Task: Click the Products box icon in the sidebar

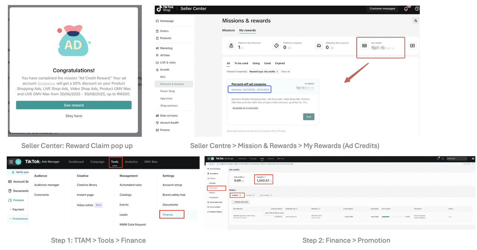Action: pyautogui.click(x=158, y=38)
